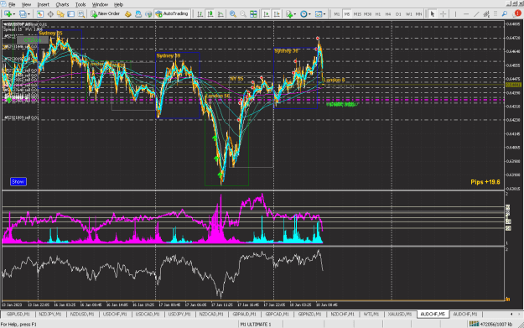Toggle the AutoTrading button
524x328 pixels.
[172, 14]
